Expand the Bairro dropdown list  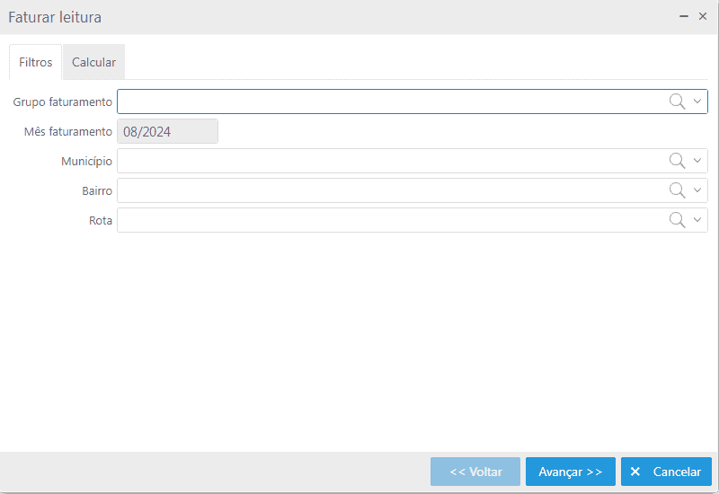[x=697, y=190]
